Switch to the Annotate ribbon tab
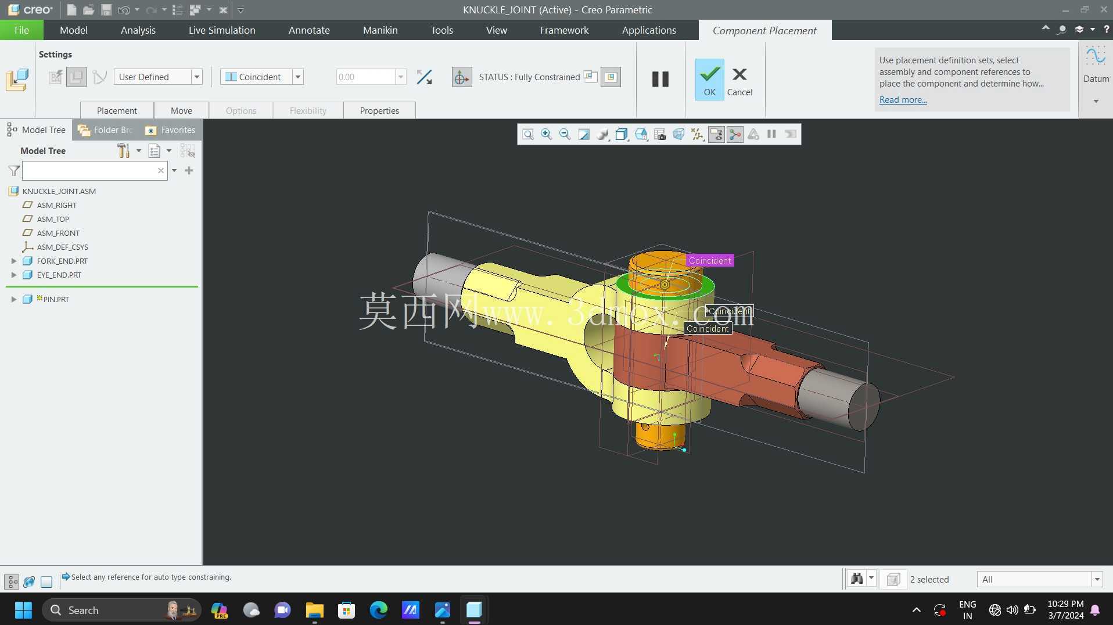 tap(309, 30)
